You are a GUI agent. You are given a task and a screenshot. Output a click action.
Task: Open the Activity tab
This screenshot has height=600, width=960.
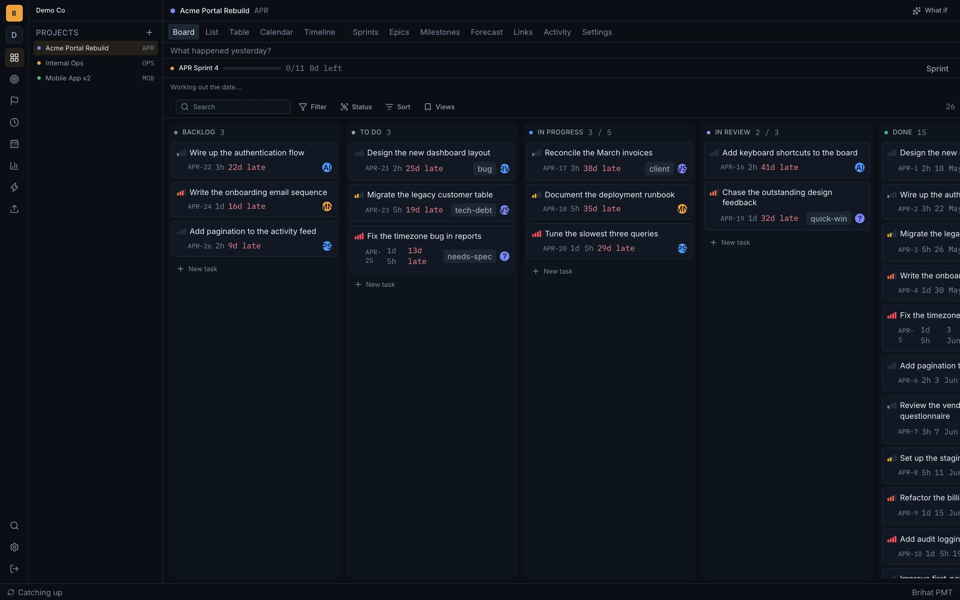tap(557, 32)
